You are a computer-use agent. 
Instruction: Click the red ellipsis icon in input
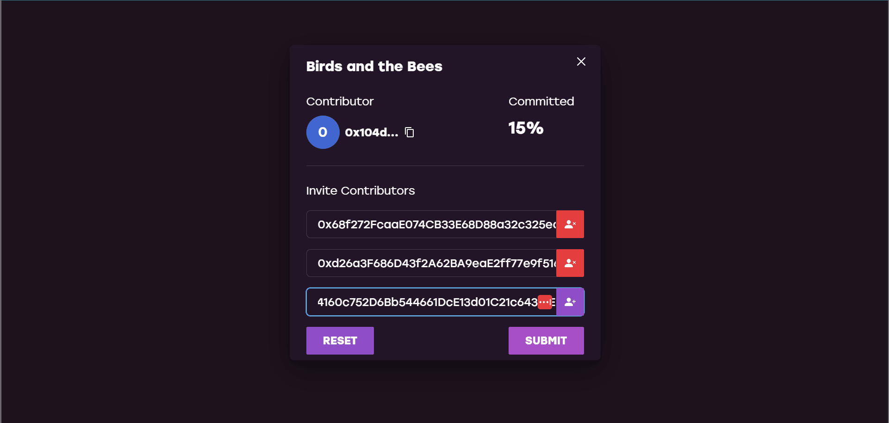tap(545, 302)
